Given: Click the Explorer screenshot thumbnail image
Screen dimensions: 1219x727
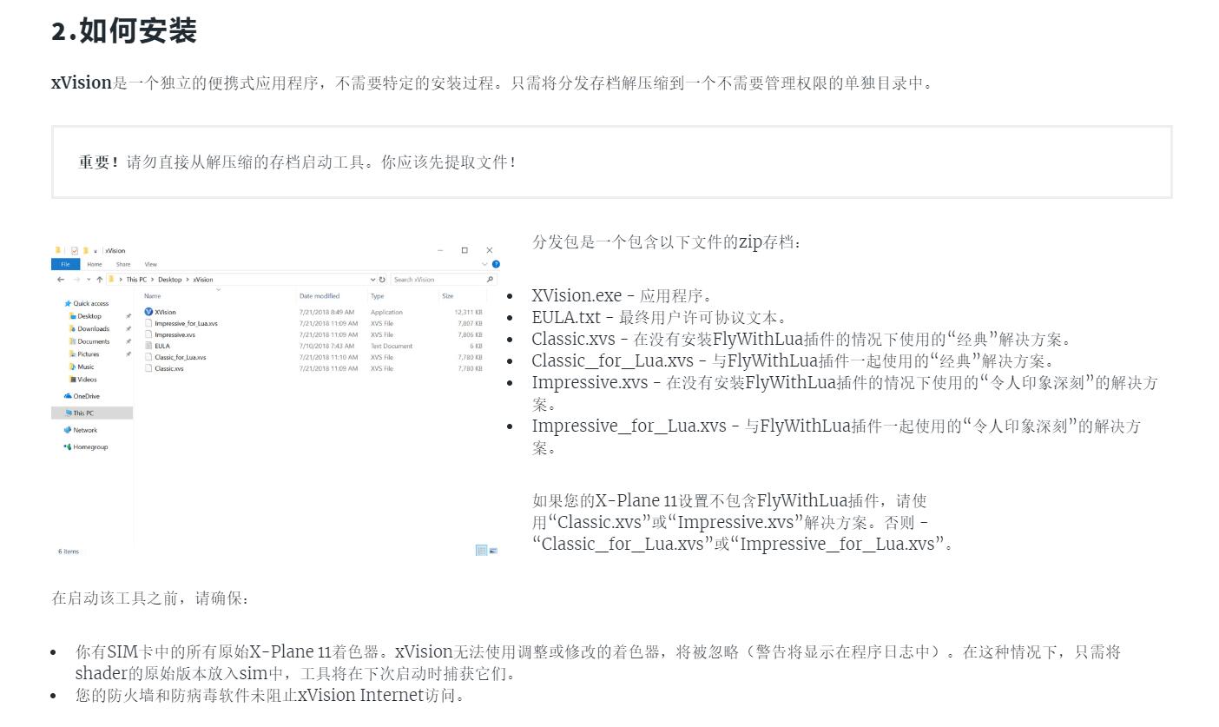Looking at the screenshot, I should (x=277, y=400).
